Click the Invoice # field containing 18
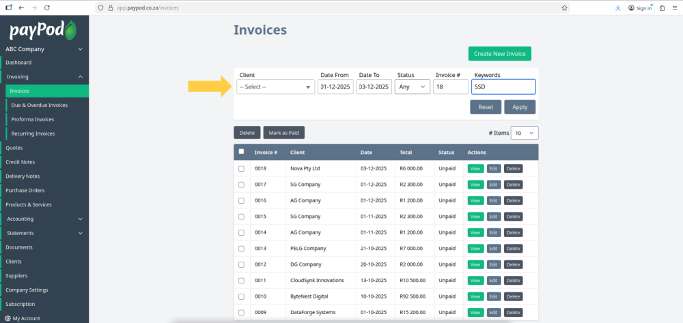Viewport: 683px width, 323px height. [451, 87]
